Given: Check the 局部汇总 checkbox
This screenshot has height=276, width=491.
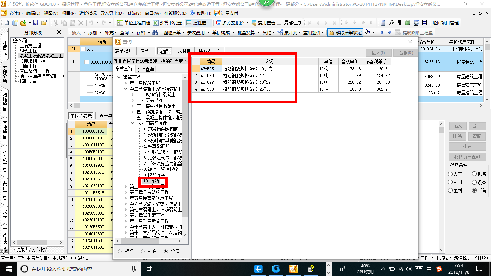Looking at the screenshot, I should coord(279,23).
